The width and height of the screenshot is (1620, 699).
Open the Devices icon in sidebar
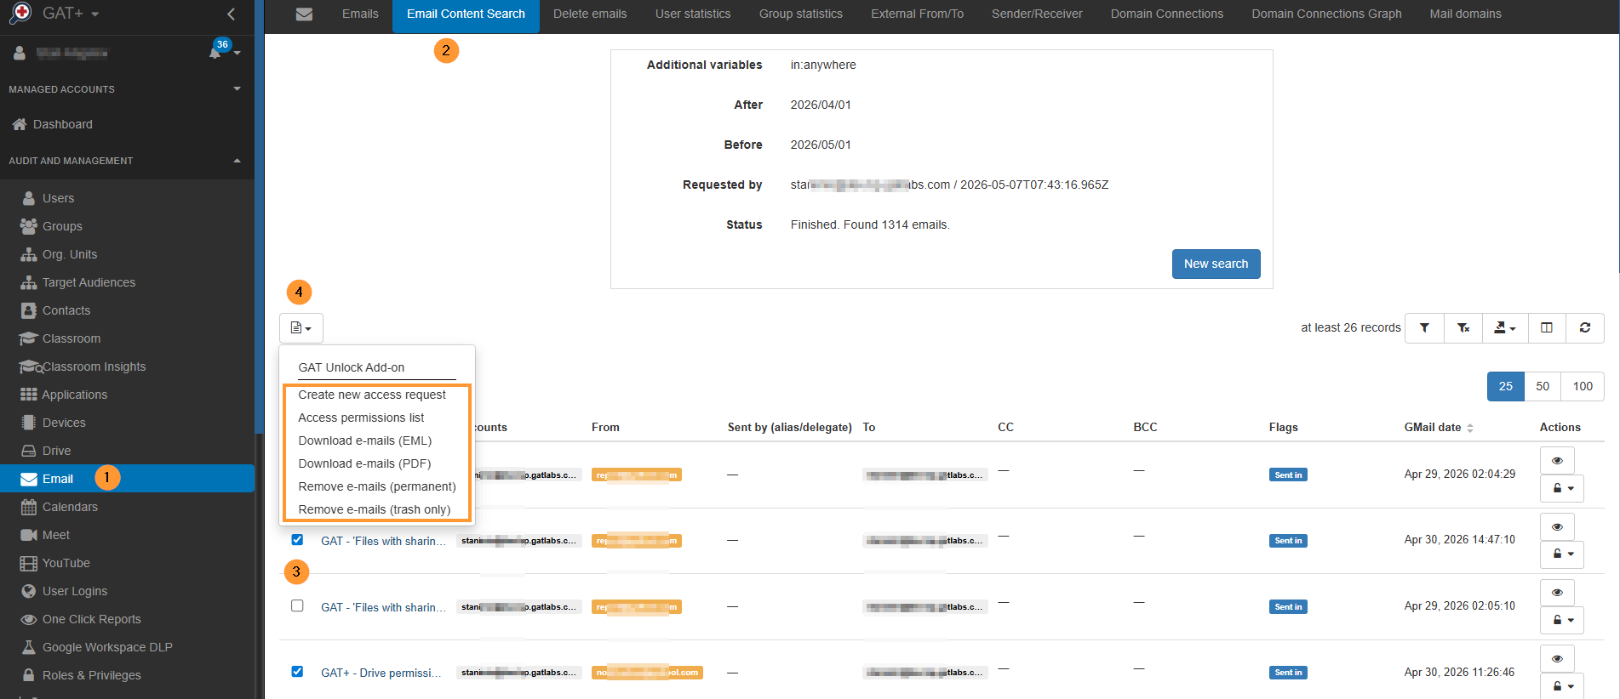(29, 423)
